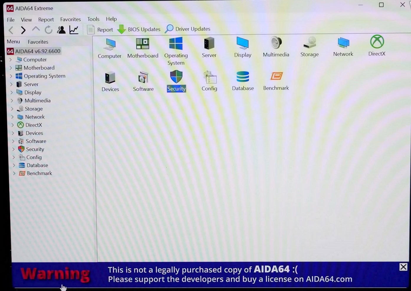The image size is (411, 291).
Task: Expand the Operating System tree node chevron
Action: [11, 76]
